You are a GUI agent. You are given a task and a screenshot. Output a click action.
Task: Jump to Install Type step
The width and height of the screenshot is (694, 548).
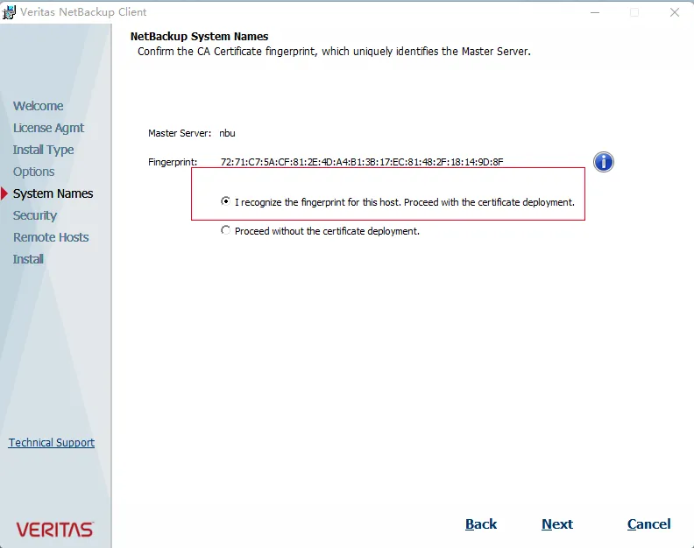(44, 150)
